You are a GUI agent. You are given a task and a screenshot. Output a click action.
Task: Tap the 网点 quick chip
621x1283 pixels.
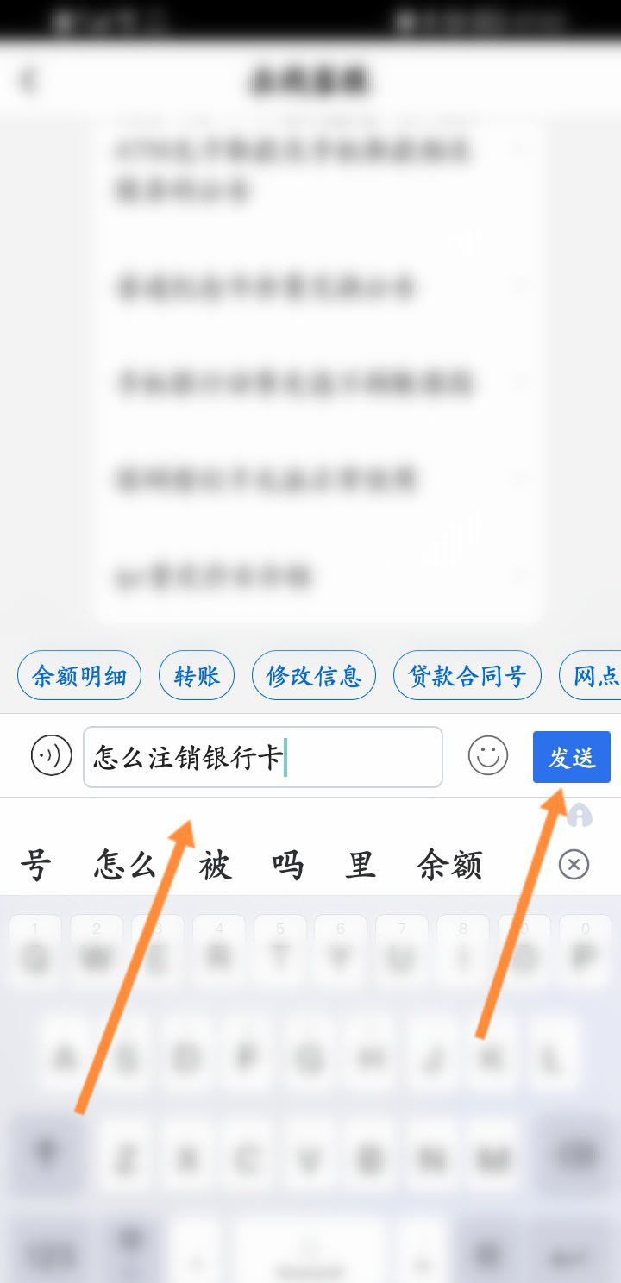(x=591, y=675)
